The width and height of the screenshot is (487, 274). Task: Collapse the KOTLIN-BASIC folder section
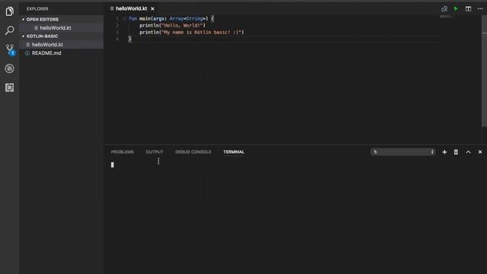point(42,36)
